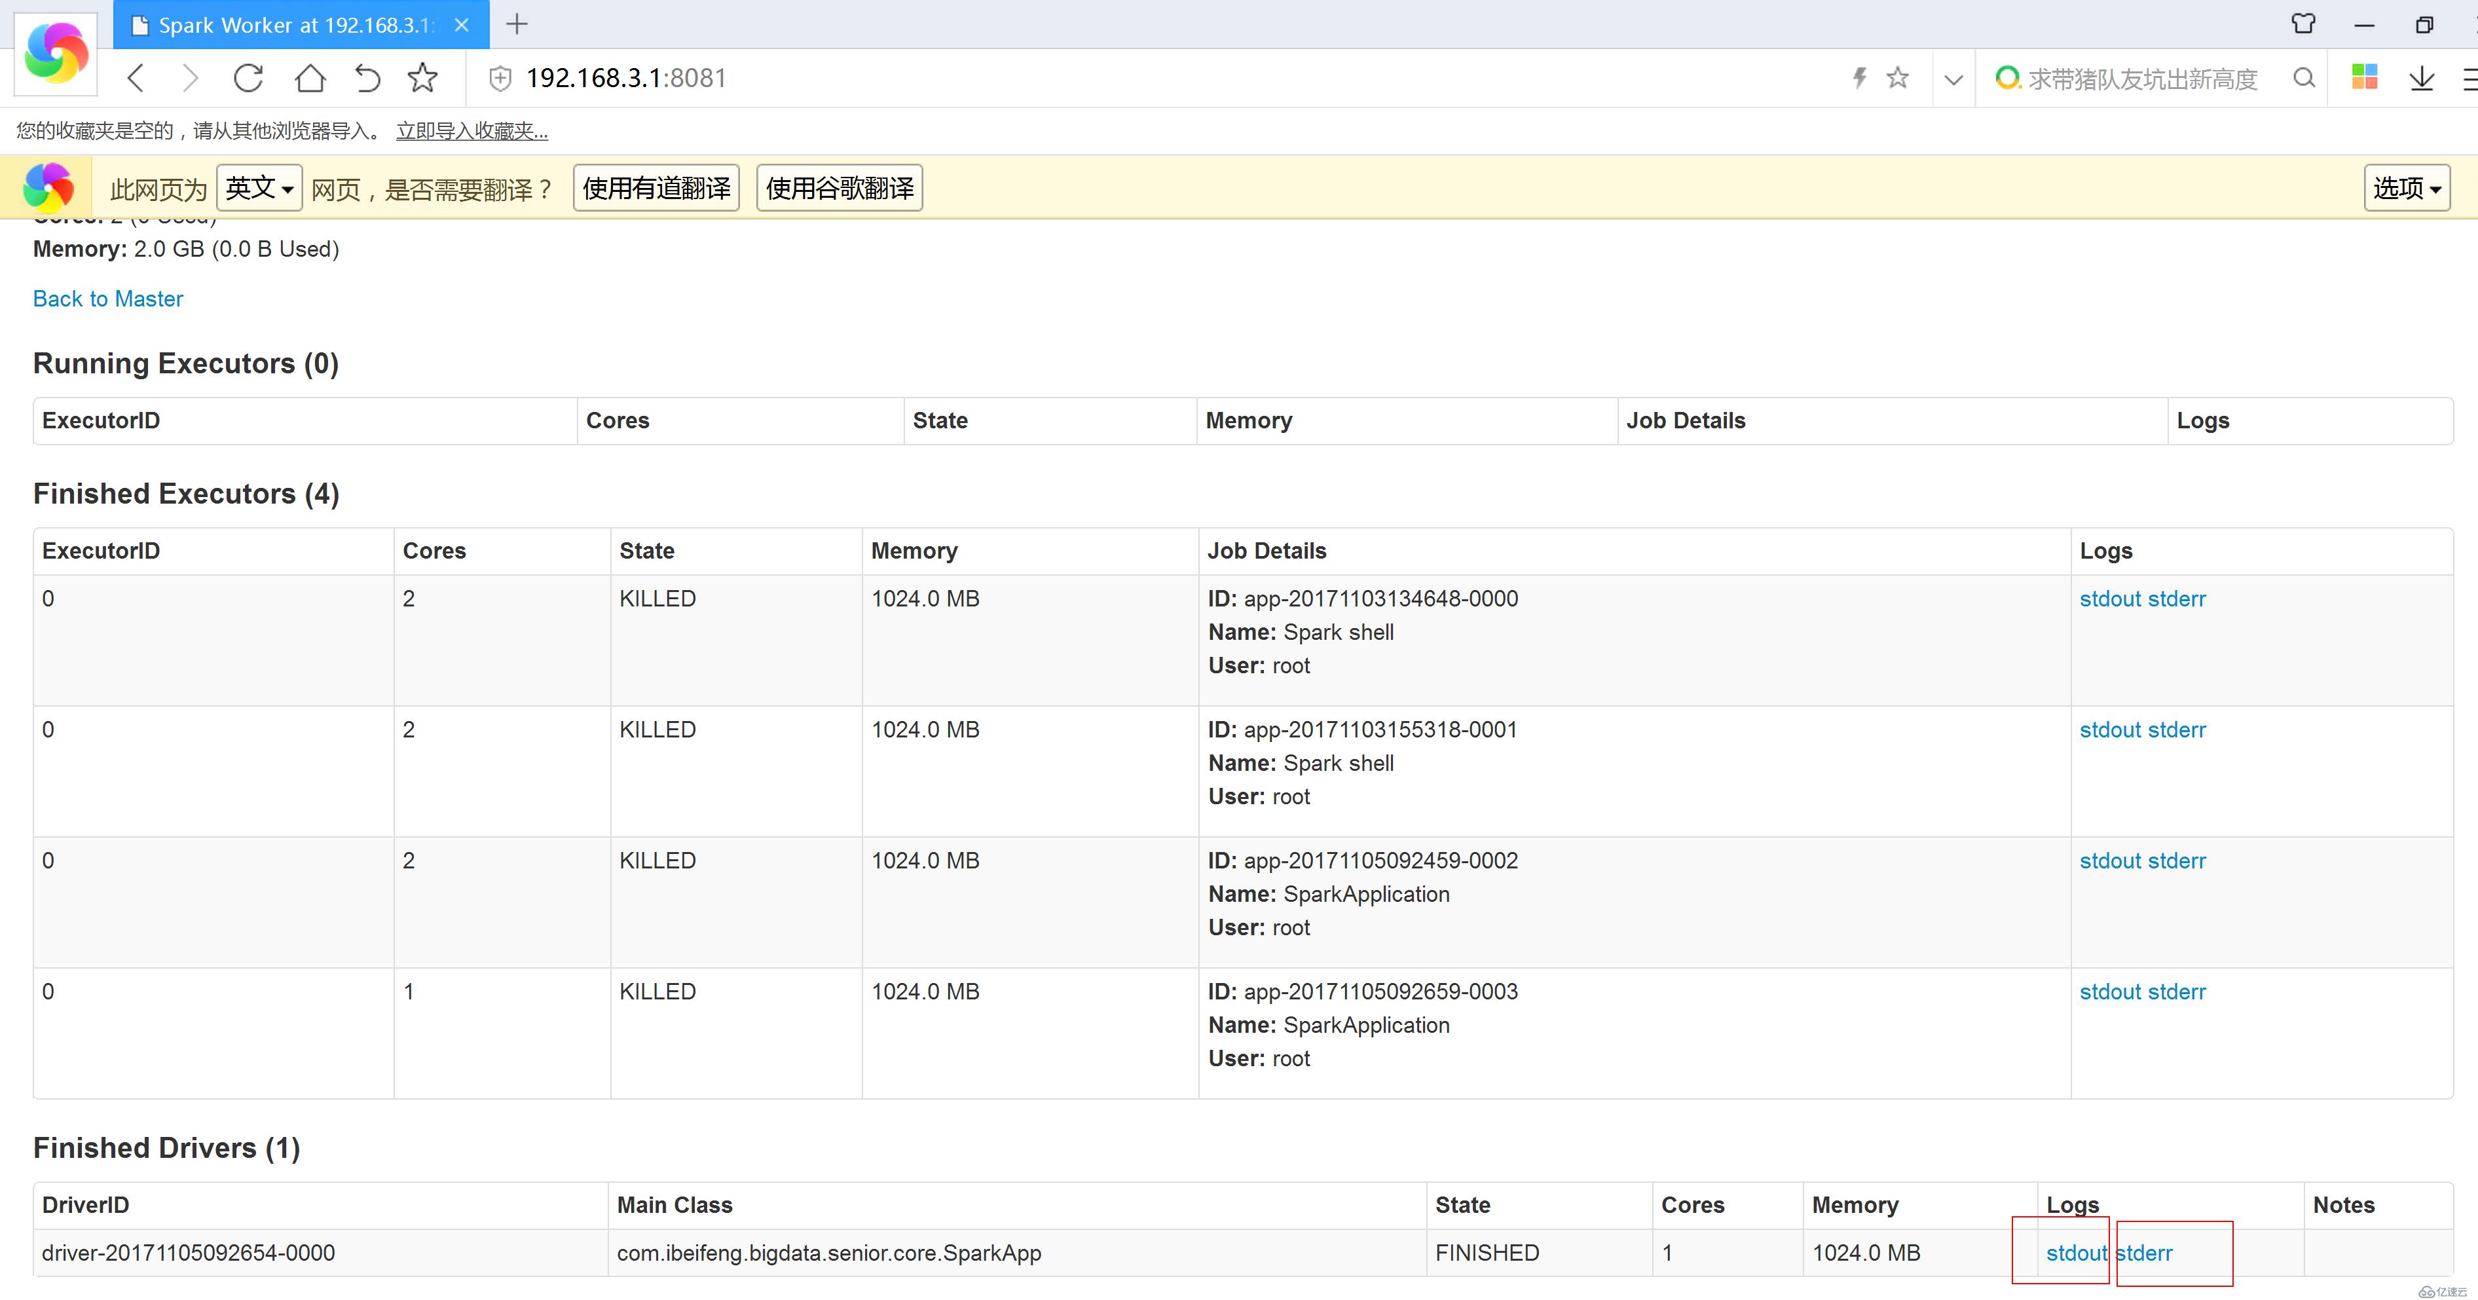2478x1300 pixels.
Task: Open stdout for app-20171105092659-0003
Action: pos(2109,991)
